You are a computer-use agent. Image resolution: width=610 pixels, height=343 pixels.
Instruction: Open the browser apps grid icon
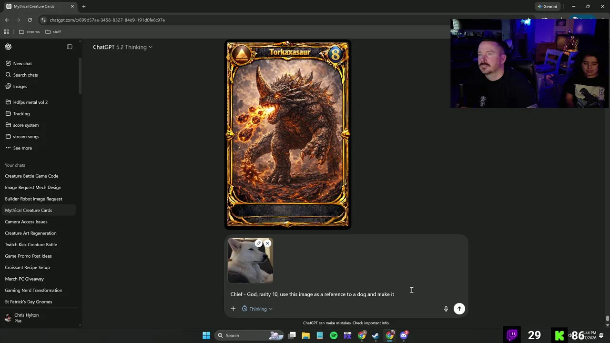point(6,31)
